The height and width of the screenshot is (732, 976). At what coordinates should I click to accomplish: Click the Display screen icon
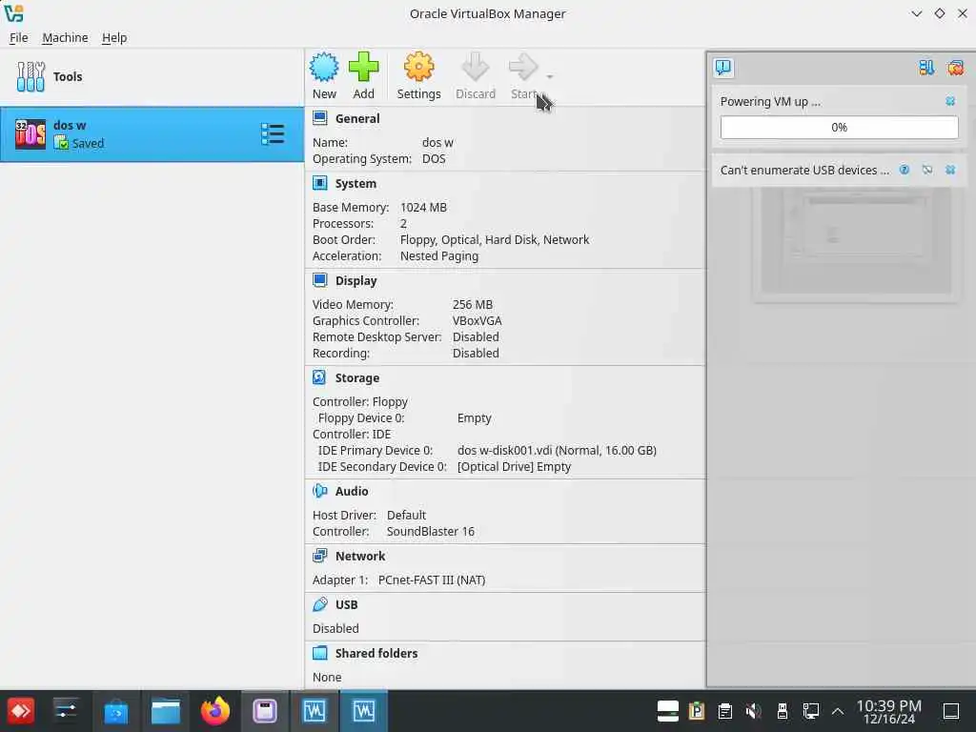320,280
